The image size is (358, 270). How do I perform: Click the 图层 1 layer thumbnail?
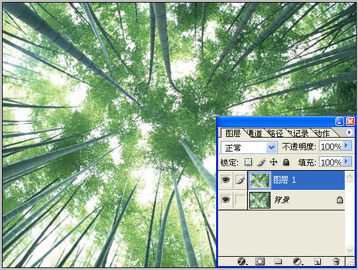pyautogui.click(x=260, y=180)
